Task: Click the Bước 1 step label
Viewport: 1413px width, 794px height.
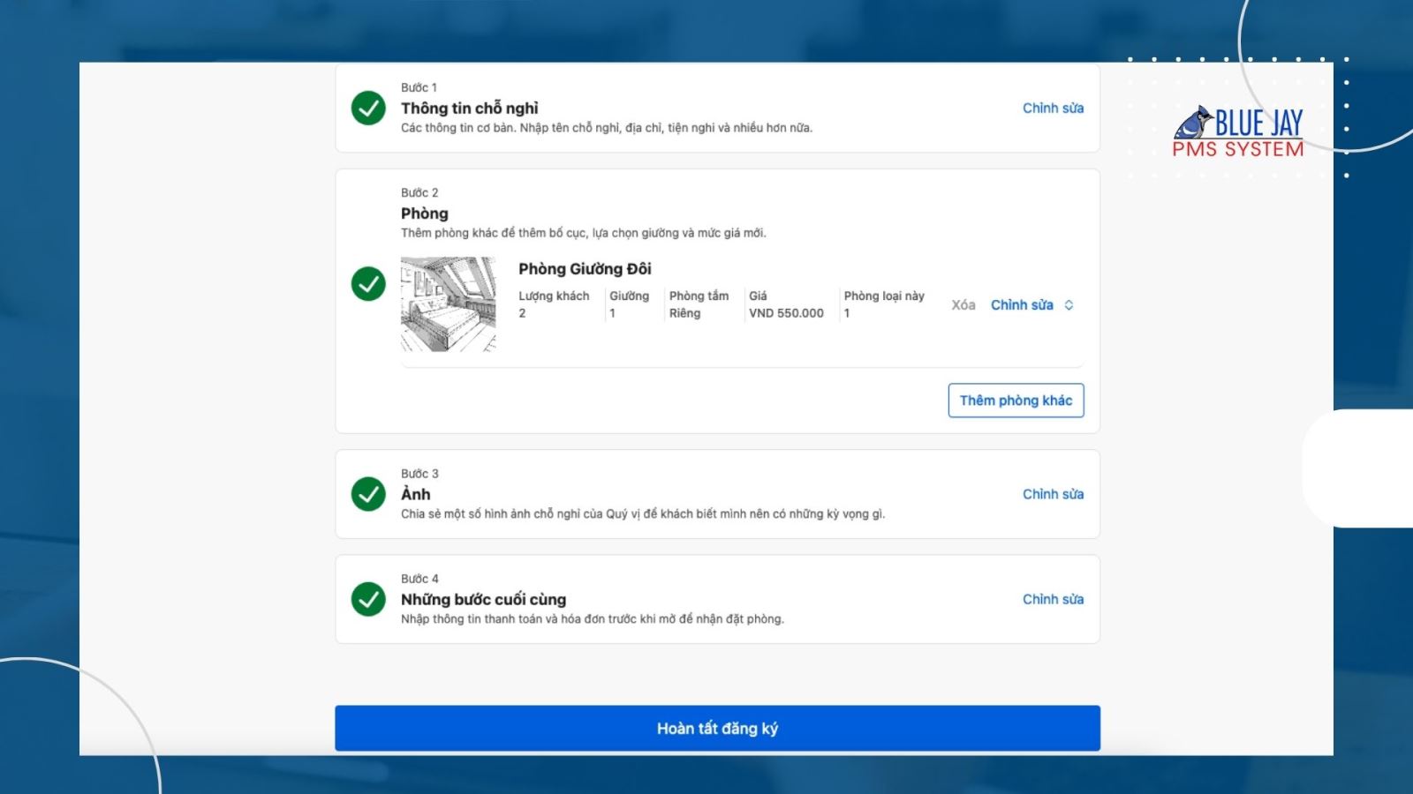Action: click(x=419, y=87)
